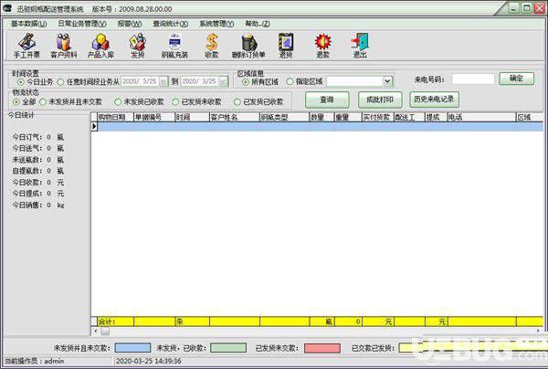Open the 基本数据(U) menu
Screen dimensions: 548x369
pos(28,24)
